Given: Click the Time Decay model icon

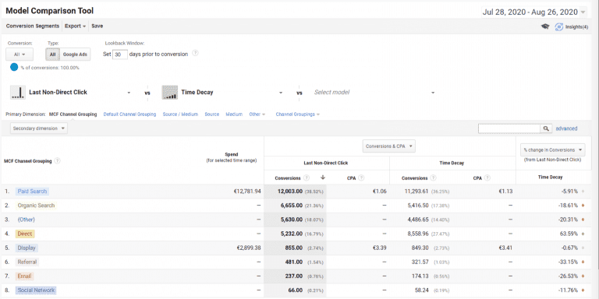Looking at the screenshot, I should 170,93.
